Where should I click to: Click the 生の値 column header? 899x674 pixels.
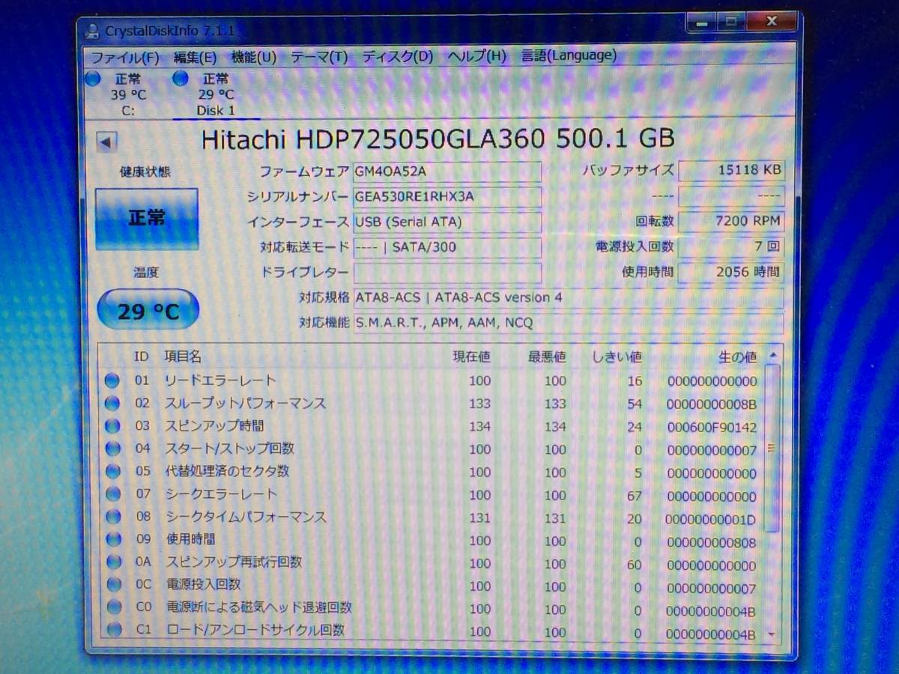[x=737, y=357]
